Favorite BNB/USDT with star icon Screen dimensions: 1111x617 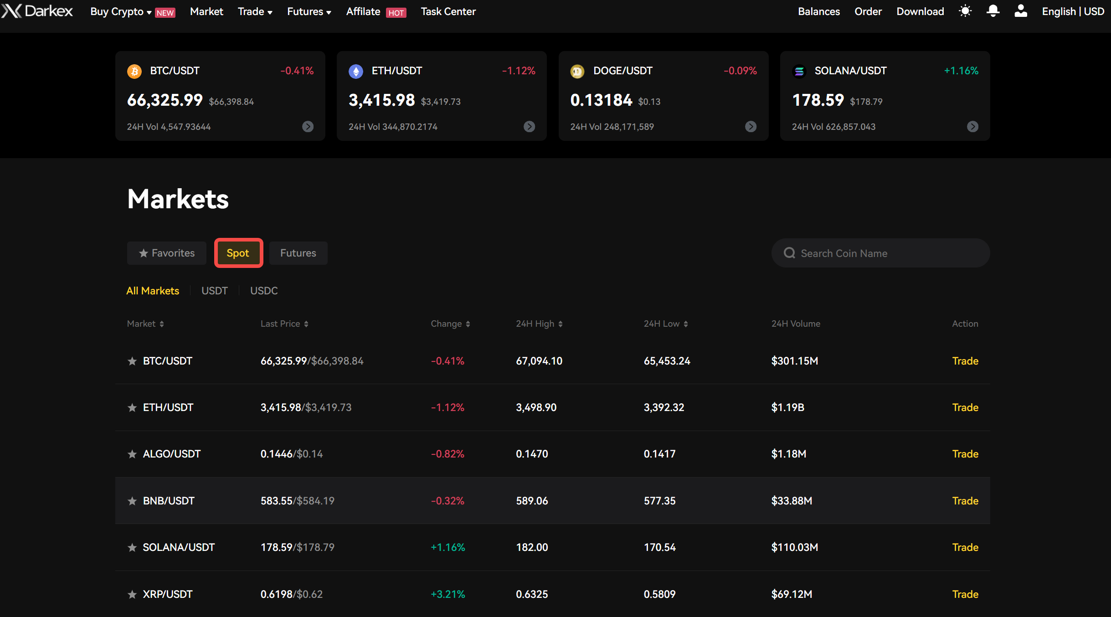132,501
